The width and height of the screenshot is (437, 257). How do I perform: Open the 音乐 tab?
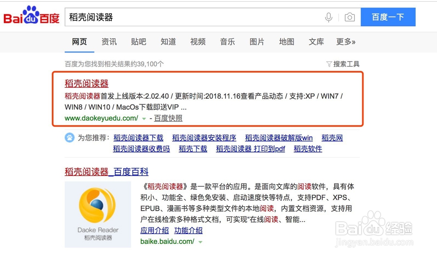(227, 42)
